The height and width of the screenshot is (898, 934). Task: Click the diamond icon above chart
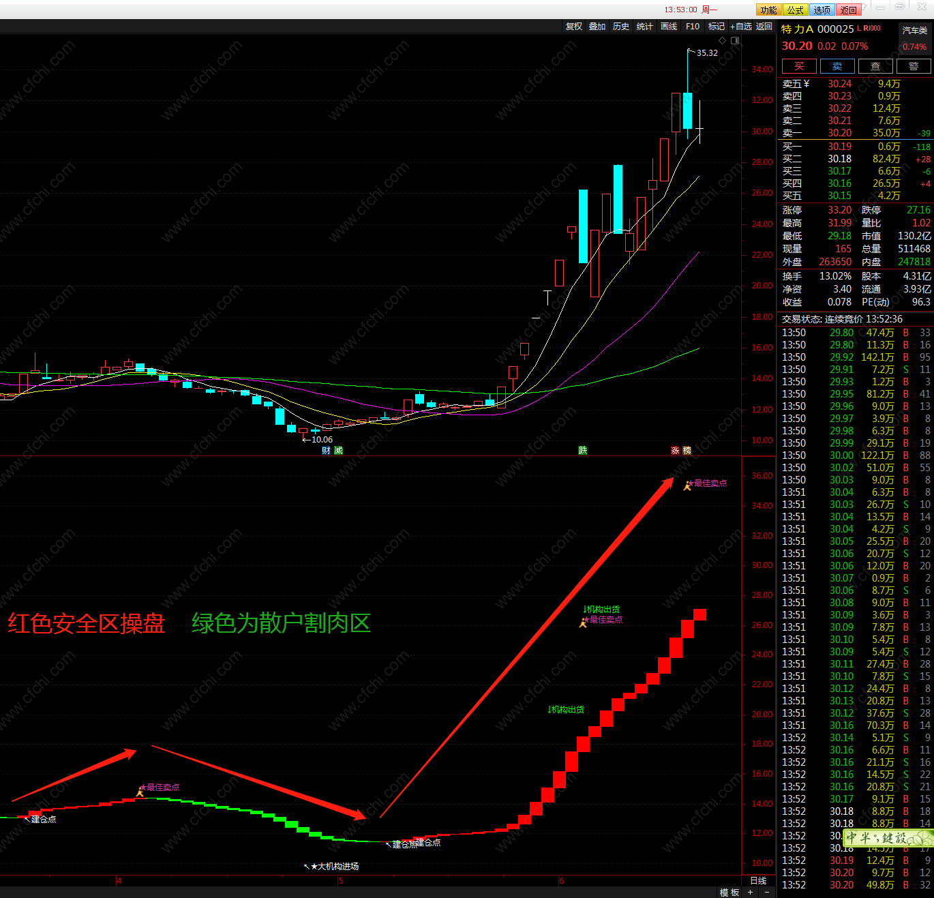(x=723, y=40)
